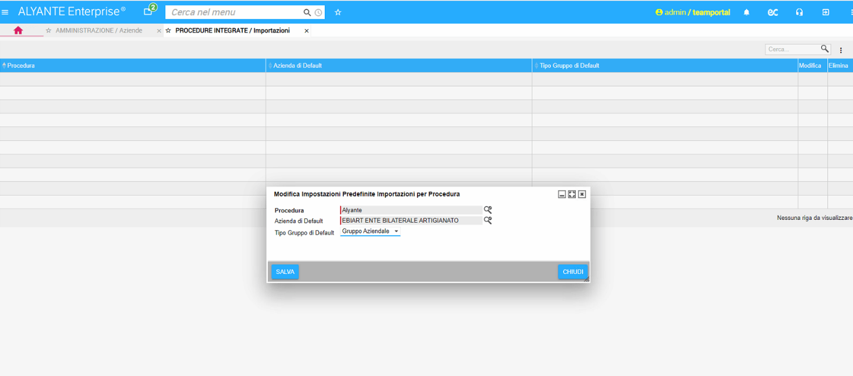Maximize the Modifica Impostazioni dialog
Viewport: 853px width, 376px height.
(572, 194)
